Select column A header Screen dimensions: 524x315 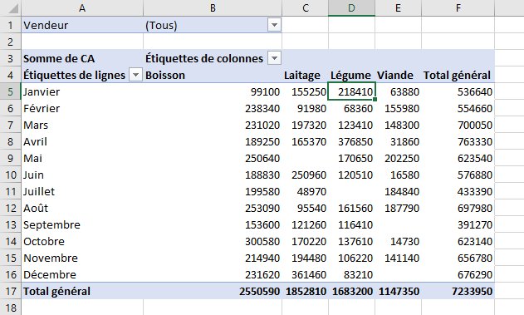pyautogui.click(x=82, y=8)
